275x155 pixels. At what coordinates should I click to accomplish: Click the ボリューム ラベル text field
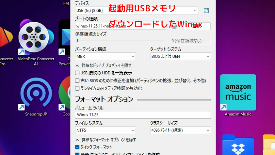click(143, 115)
